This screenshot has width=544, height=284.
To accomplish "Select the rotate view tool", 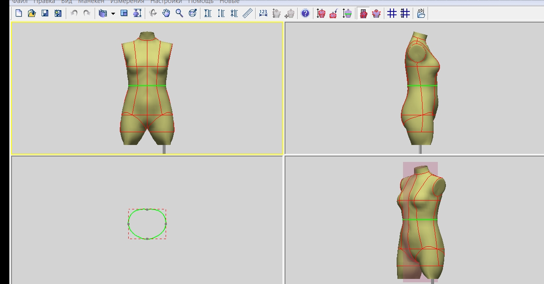I will (153, 13).
